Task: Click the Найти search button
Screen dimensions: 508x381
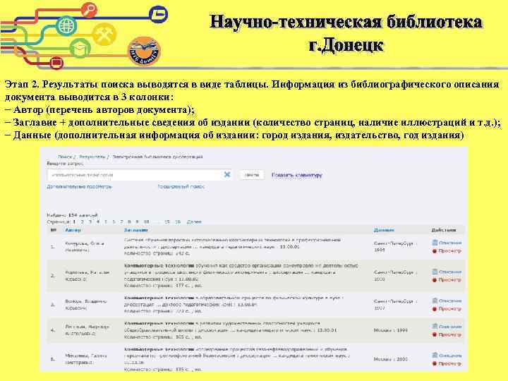Action: pos(252,175)
